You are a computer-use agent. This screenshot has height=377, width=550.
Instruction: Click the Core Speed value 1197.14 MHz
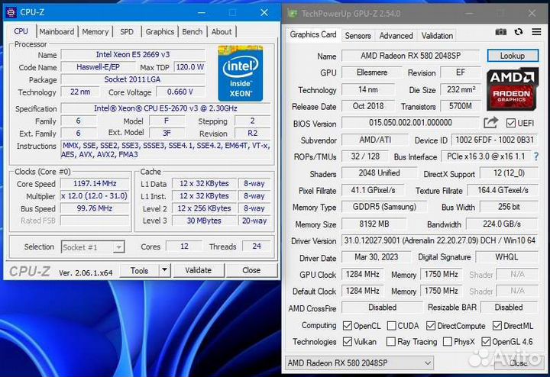[x=95, y=184]
